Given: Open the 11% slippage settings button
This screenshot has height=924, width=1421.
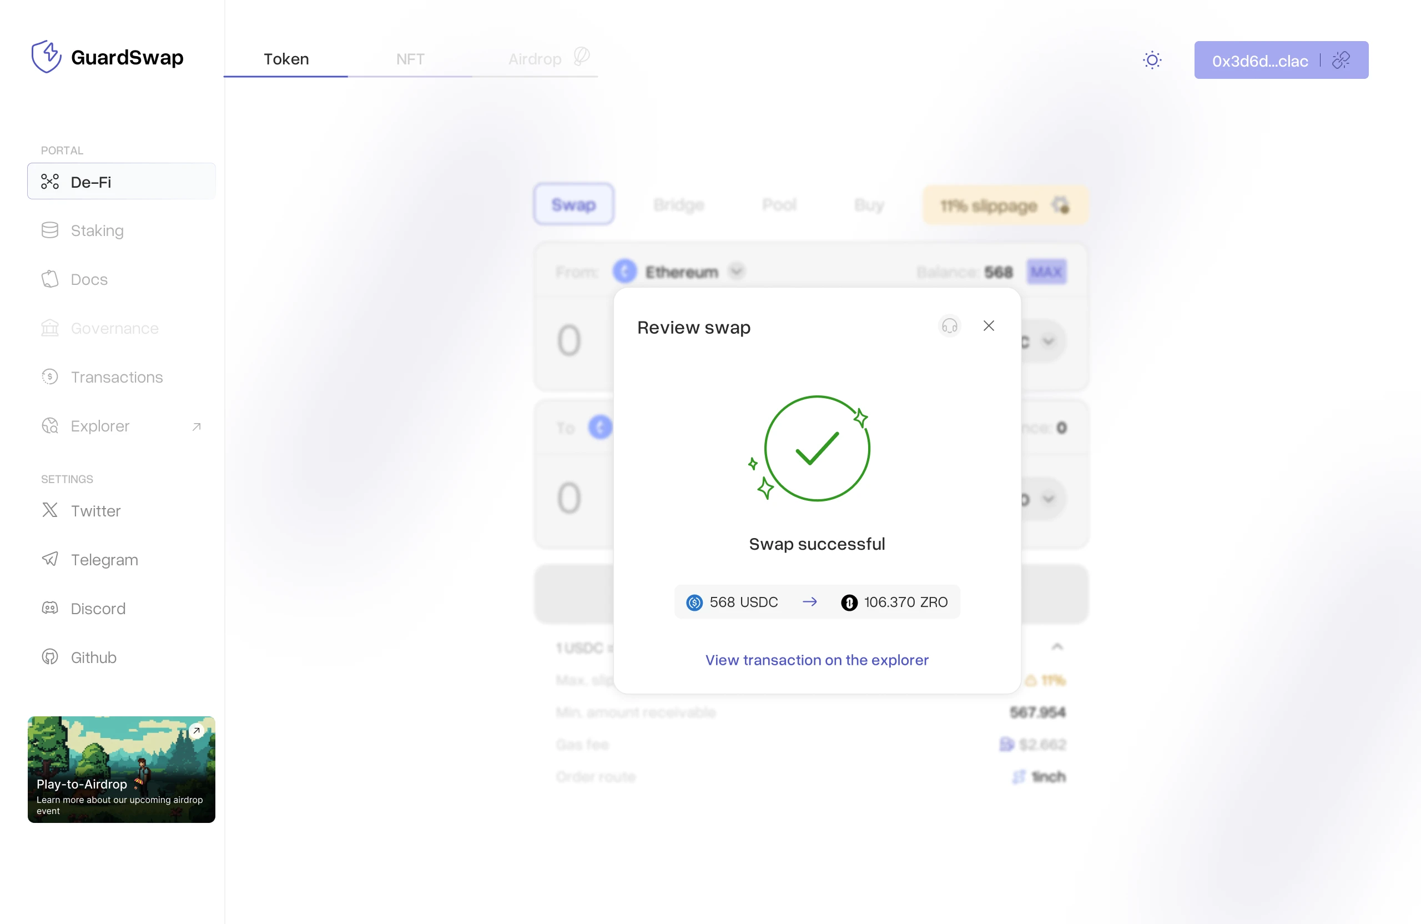Looking at the screenshot, I should coord(1005,205).
